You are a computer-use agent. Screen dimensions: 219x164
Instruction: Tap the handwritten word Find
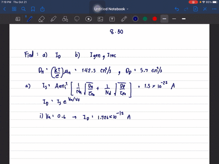coord(29,54)
